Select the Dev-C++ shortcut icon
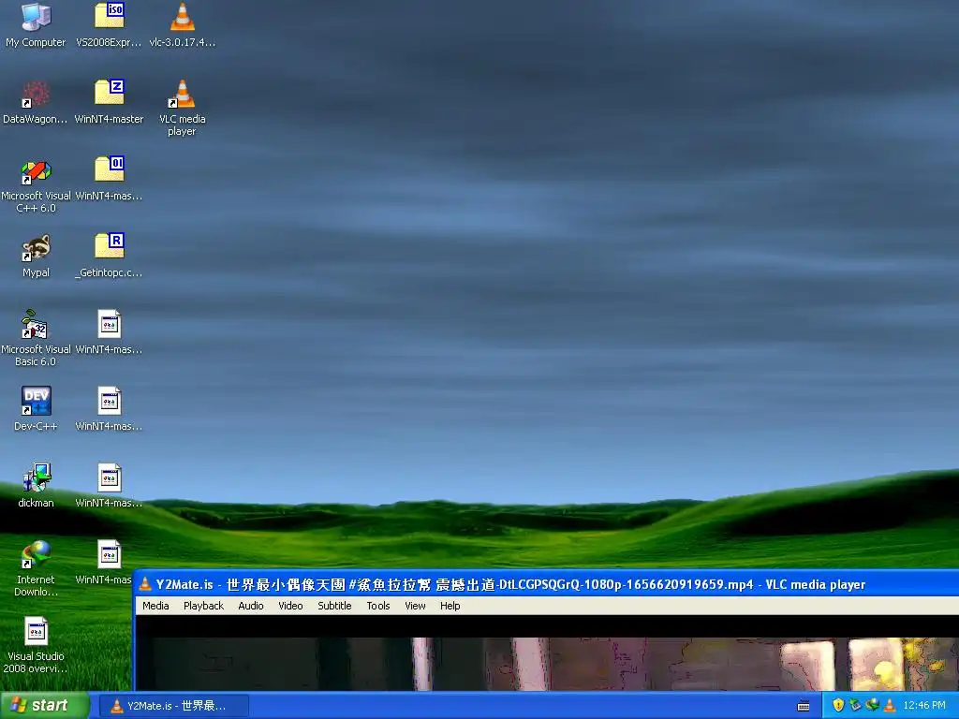959x719 pixels. (36, 409)
